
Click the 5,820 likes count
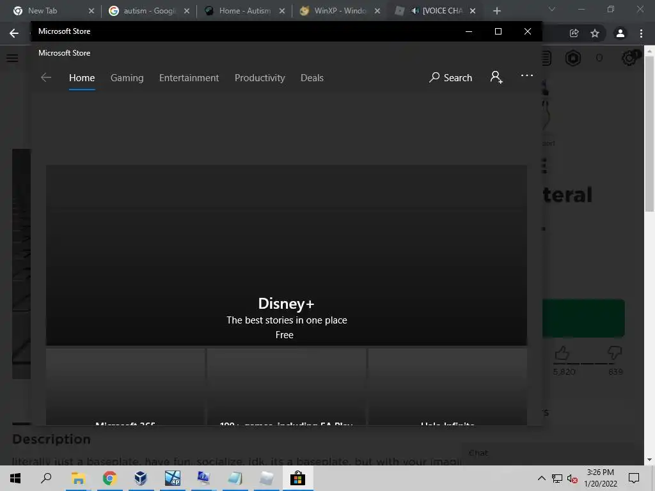(x=564, y=371)
